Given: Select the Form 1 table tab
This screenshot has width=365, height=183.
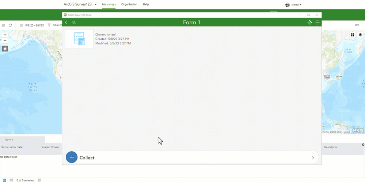Looking at the screenshot, I should click(22, 140).
